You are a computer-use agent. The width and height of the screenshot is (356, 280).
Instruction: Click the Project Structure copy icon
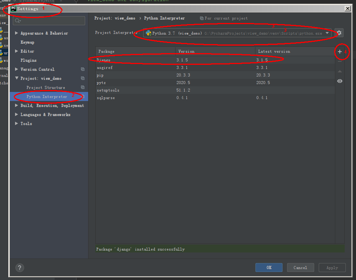(83, 87)
